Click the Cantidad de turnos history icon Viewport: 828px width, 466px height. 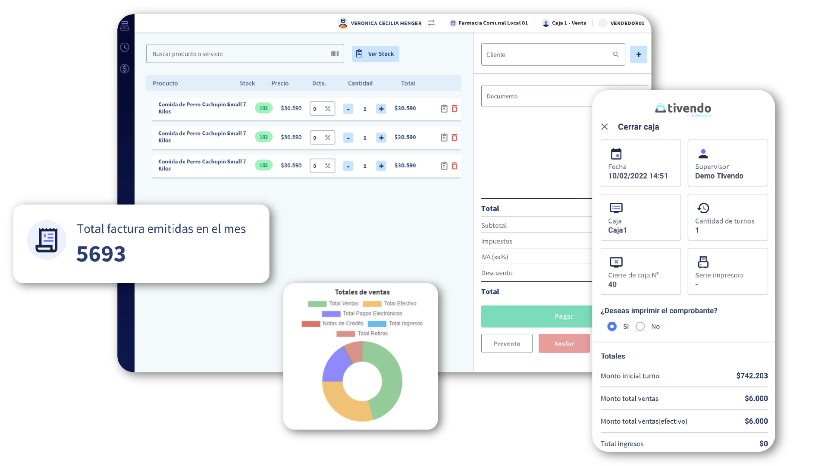[x=703, y=208]
